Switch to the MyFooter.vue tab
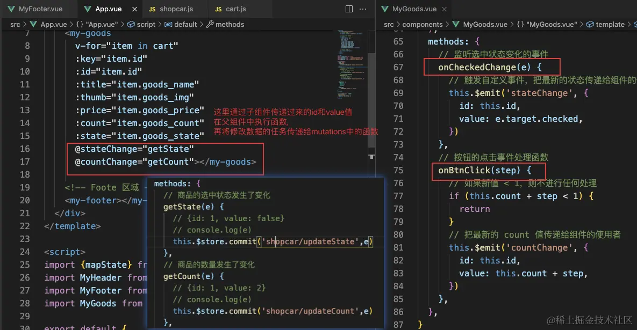Viewport: 637px width, 330px height. coord(35,9)
